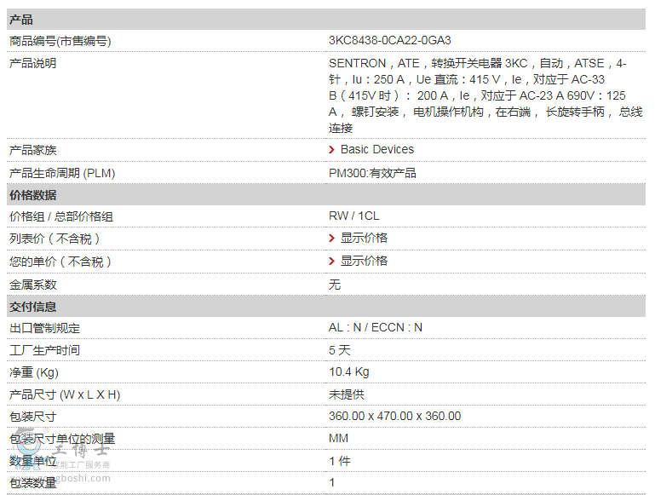Click the red chevron in the 列表价 row
This screenshot has width=655, height=495.
tap(332, 239)
